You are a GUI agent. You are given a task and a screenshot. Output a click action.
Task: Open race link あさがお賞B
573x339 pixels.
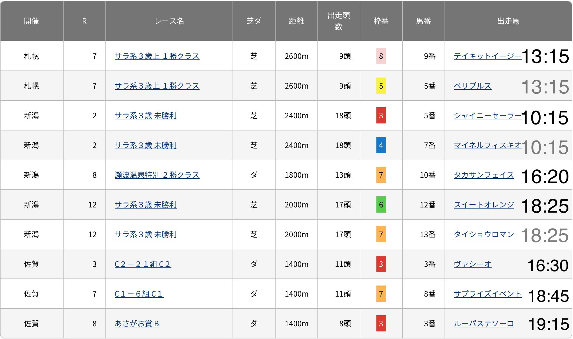[x=137, y=324]
